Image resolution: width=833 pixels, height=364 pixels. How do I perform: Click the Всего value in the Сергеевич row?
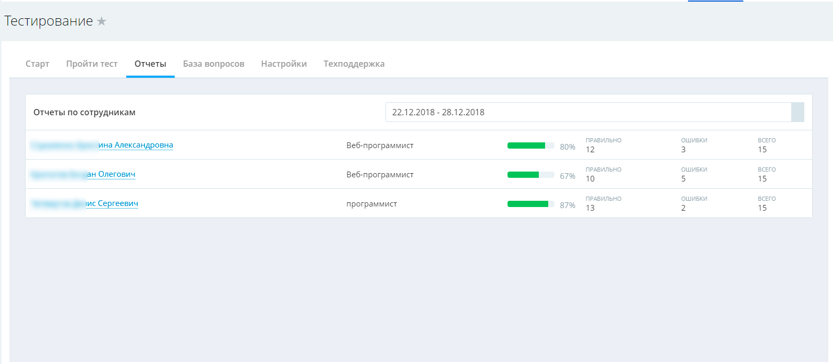pyautogui.click(x=762, y=208)
